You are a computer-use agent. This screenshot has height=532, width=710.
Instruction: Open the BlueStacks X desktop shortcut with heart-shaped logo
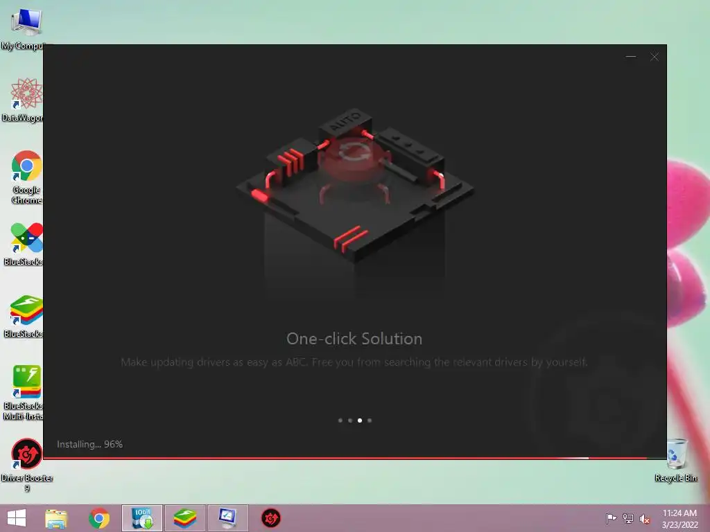point(26,244)
